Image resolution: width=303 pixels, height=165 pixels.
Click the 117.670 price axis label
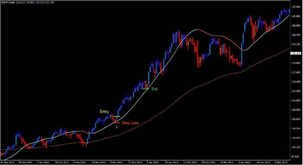[297, 72]
